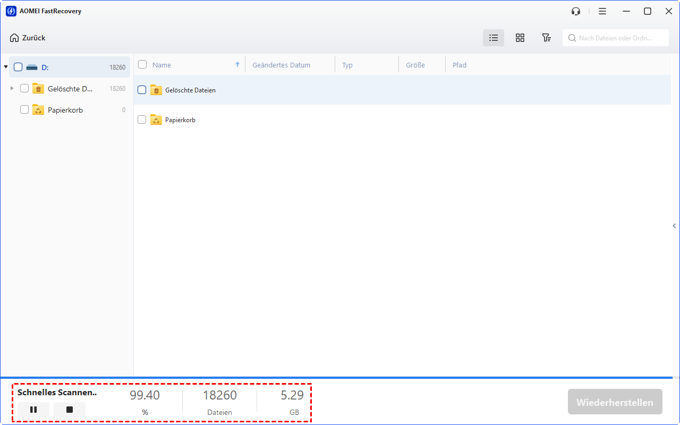
Task: Check the Gelöschte Dateien row checkbox
Action: pyautogui.click(x=142, y=90)
